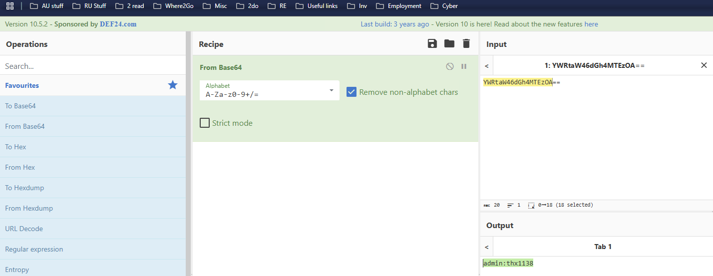Uncheck Remove non-alphabet chars checkbox
Image resolution: width=713 pixels, height=276 pixels.
tap(352, 92)
